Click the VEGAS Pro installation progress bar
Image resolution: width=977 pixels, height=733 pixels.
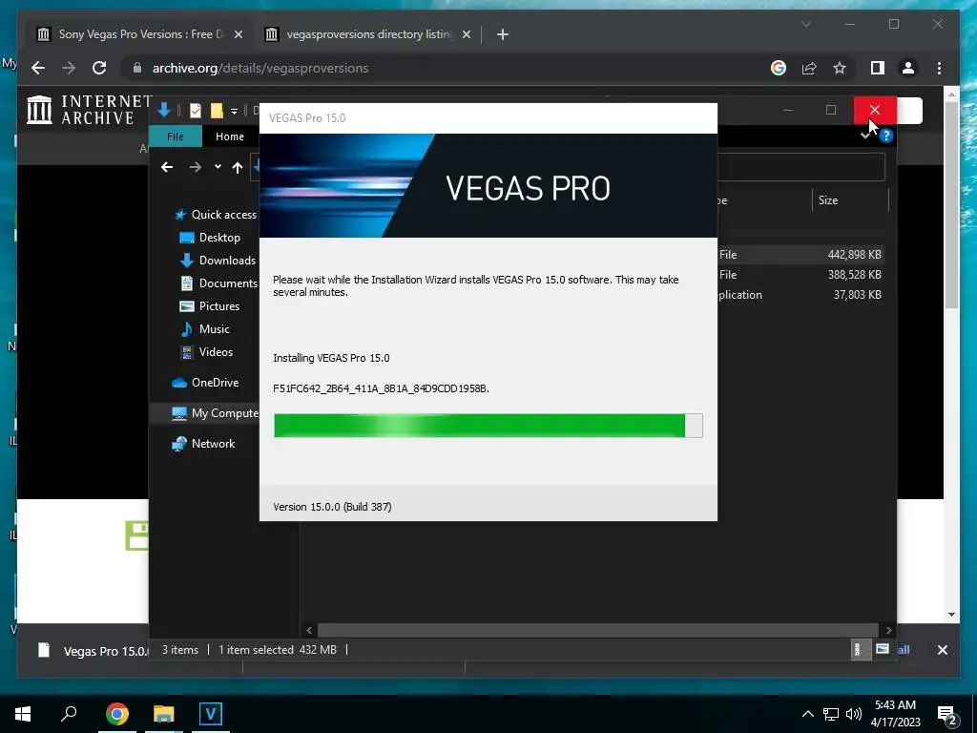488,426
